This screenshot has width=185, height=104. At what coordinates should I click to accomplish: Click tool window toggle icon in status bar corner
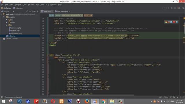tap(2, 97)
